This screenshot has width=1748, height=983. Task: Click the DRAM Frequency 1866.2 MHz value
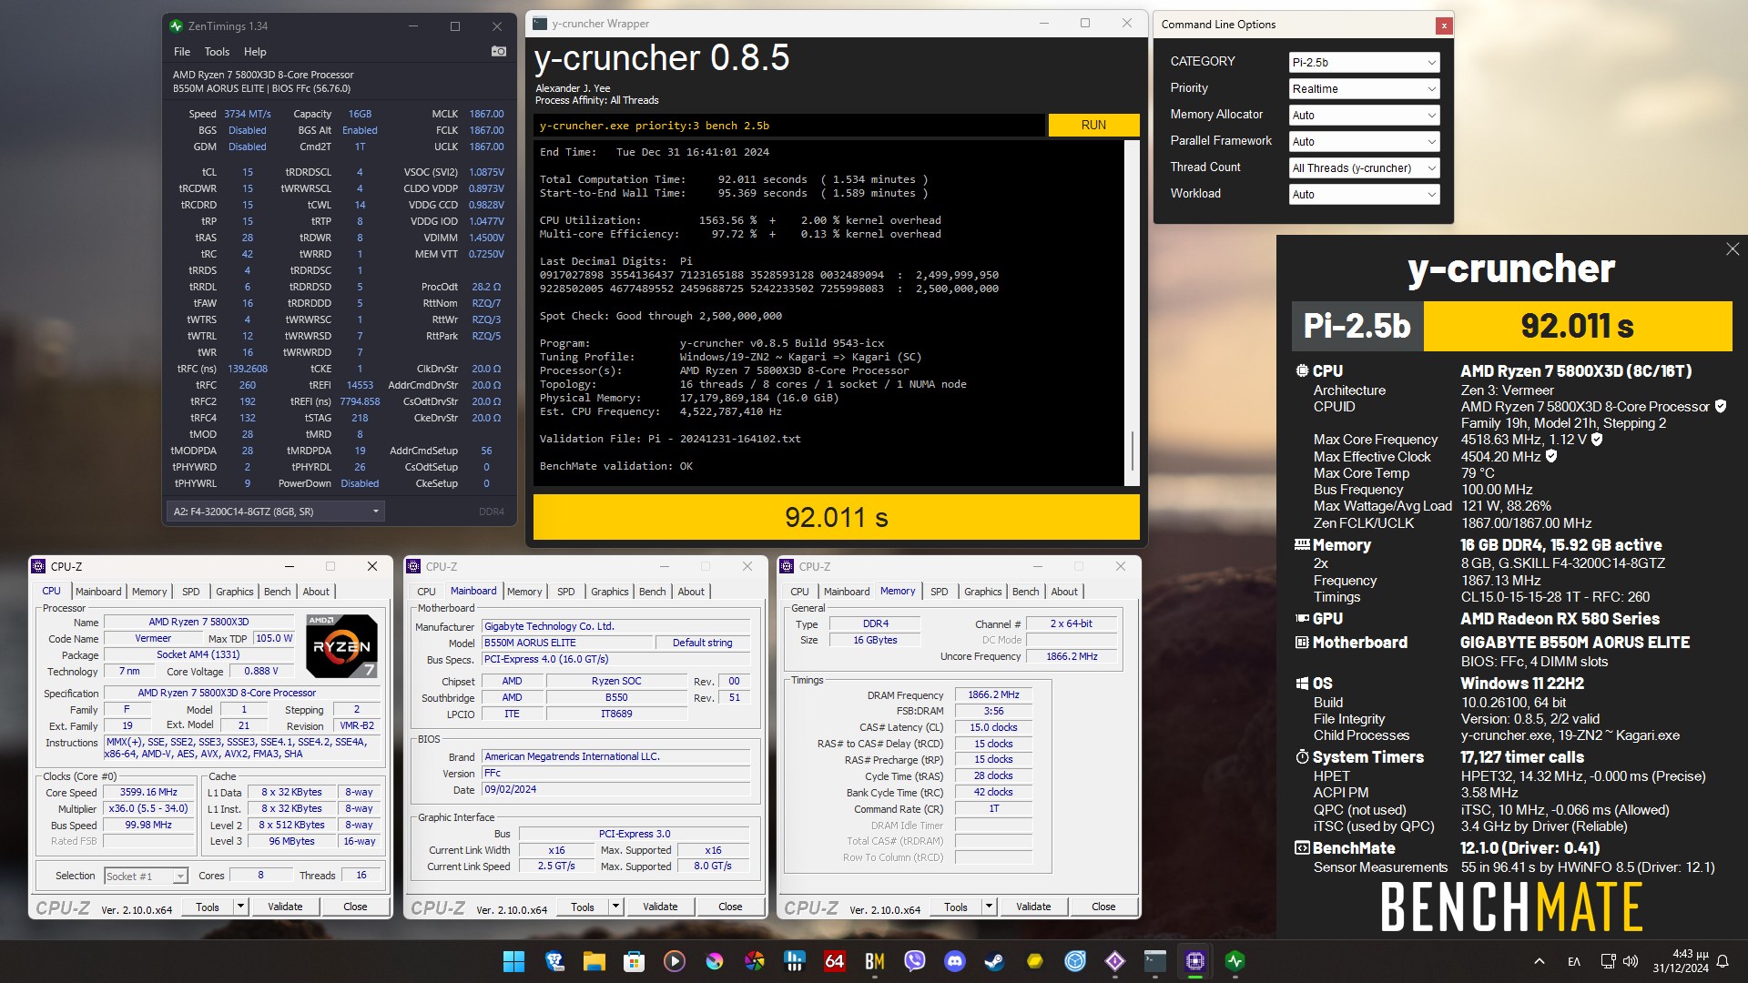[993, 694]
